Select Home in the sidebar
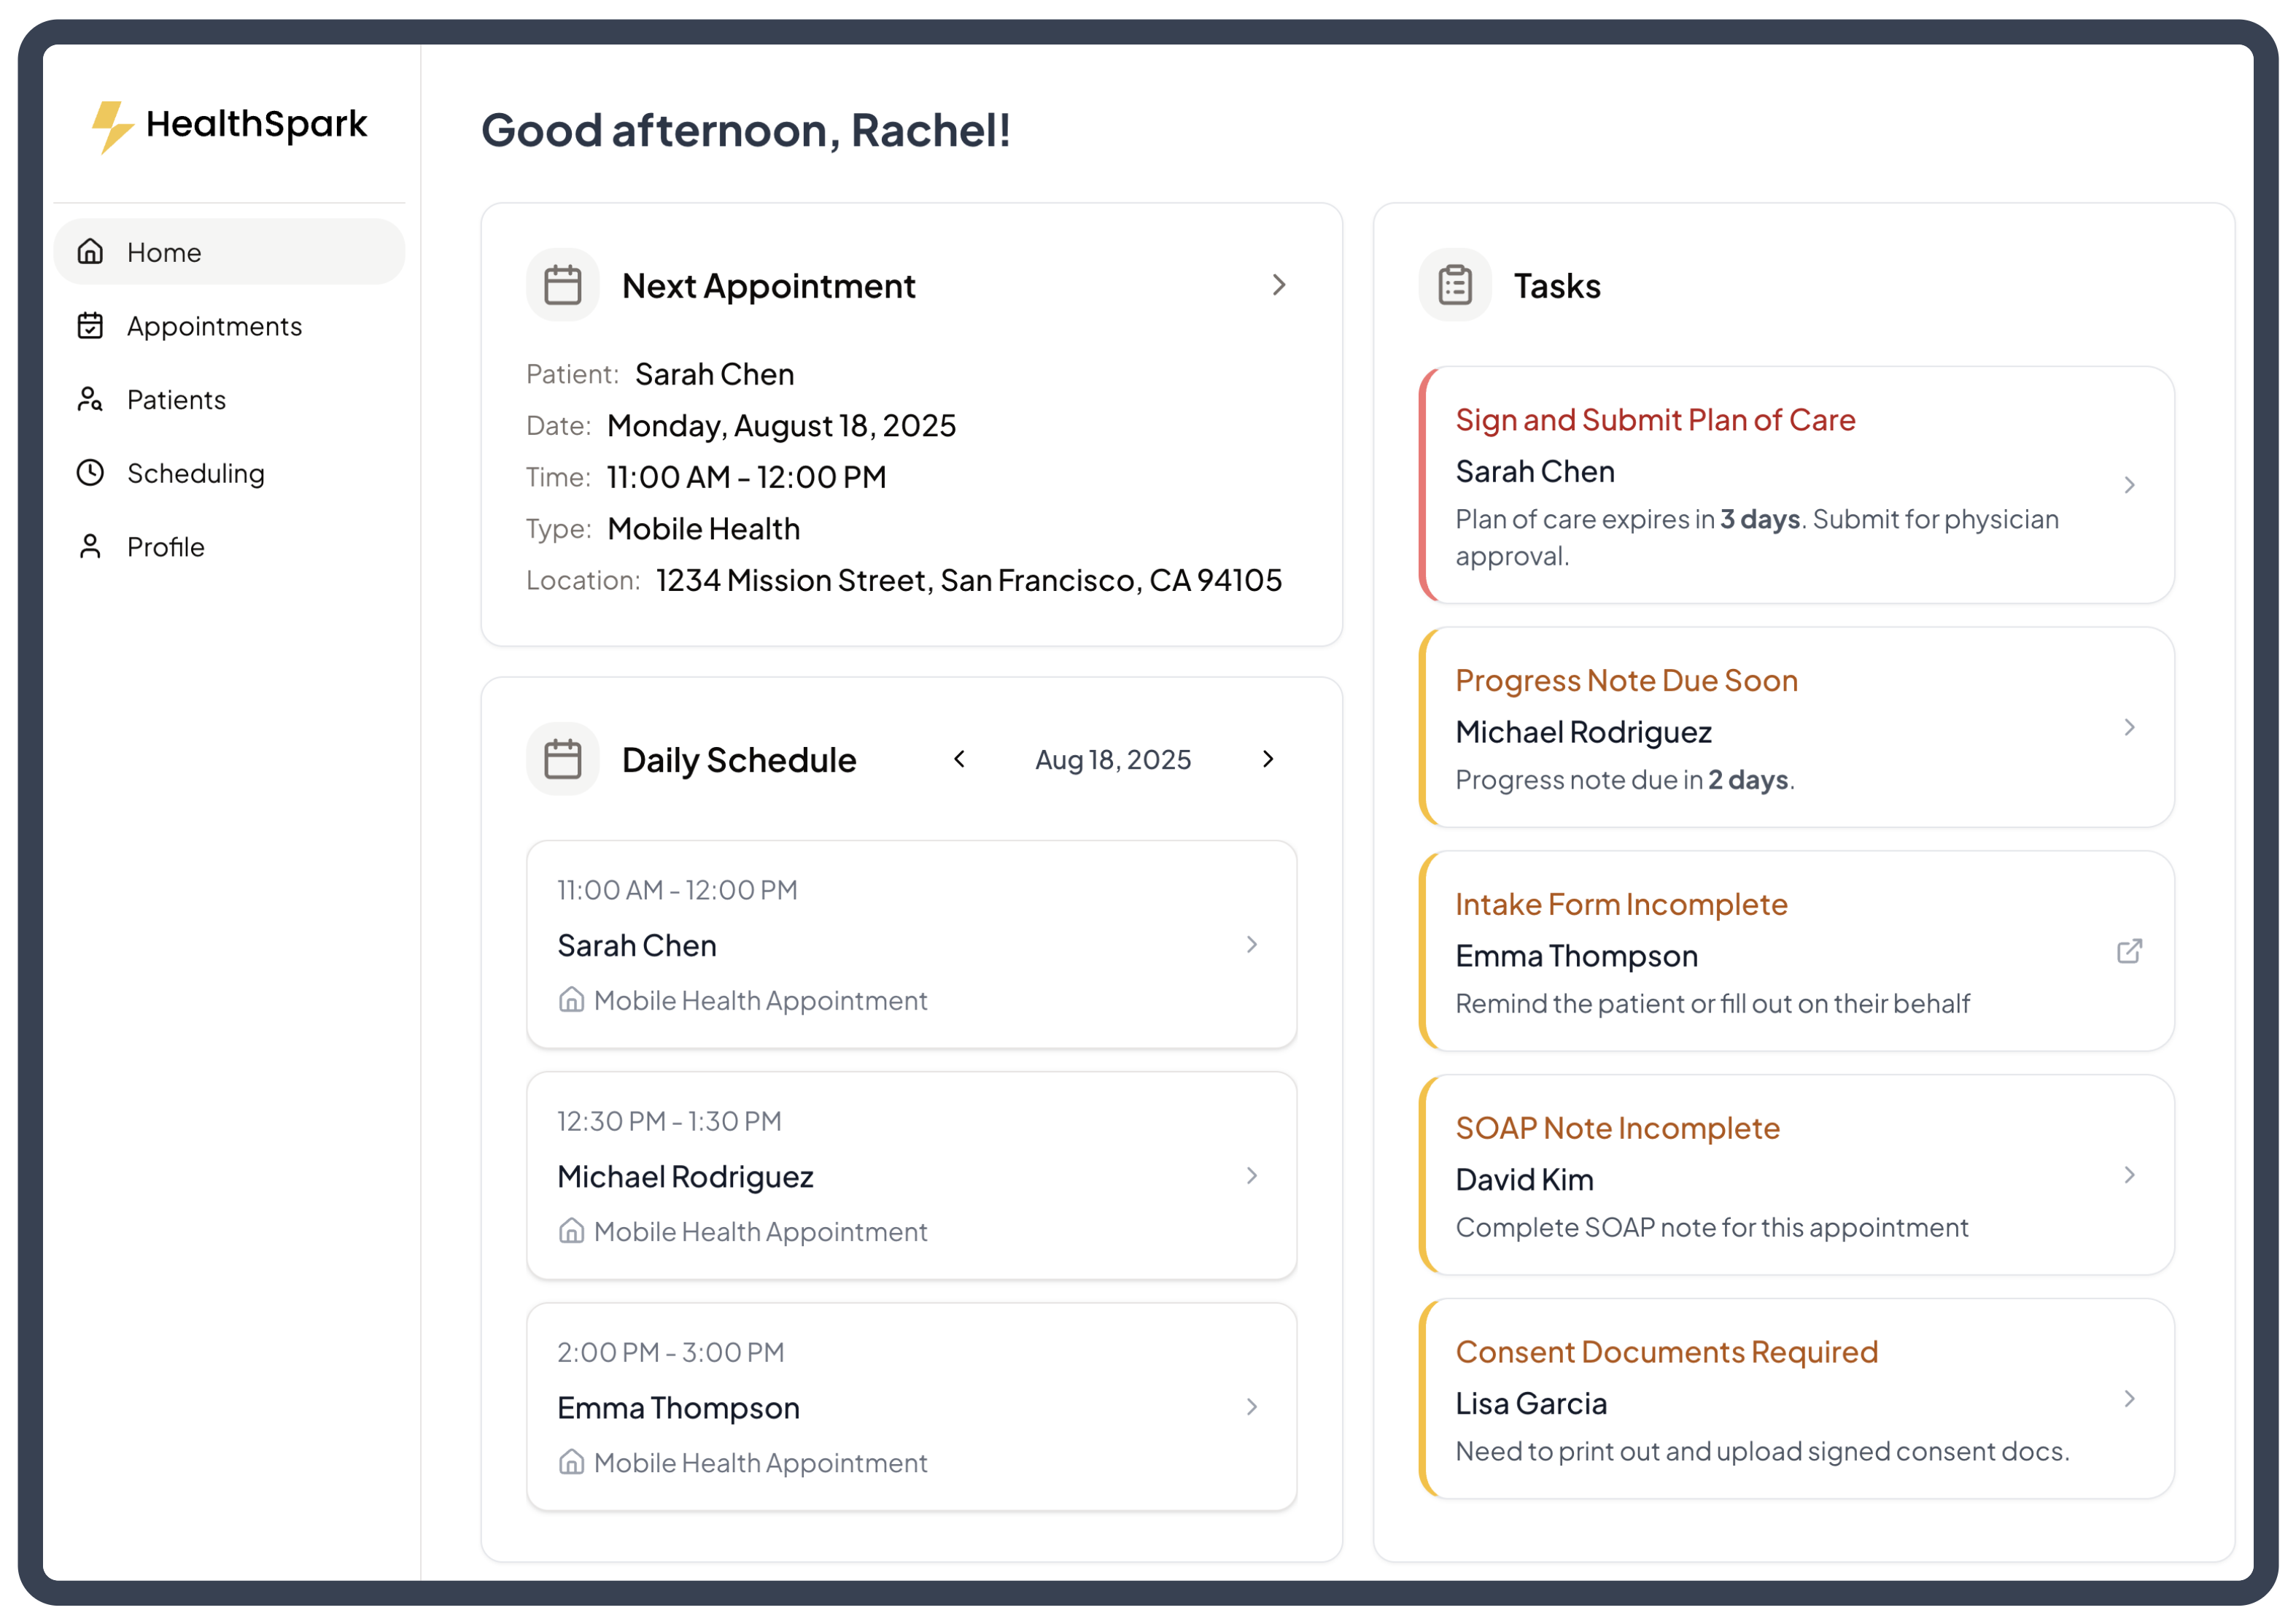 pyautogui.click(x=164, y=252)
